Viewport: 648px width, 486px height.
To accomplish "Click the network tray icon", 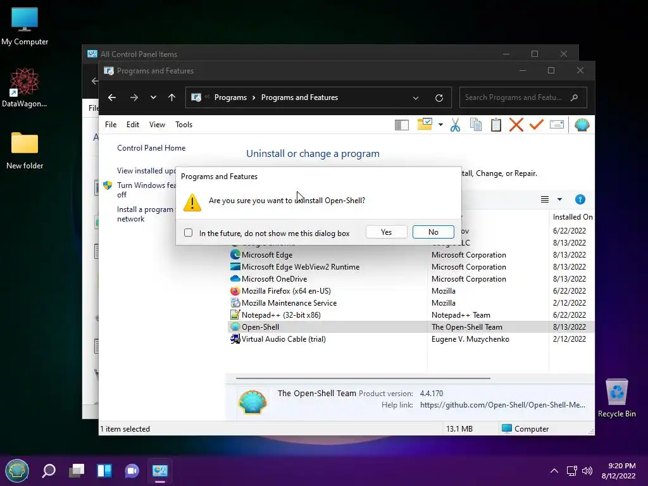I will (x=572, y=471).
